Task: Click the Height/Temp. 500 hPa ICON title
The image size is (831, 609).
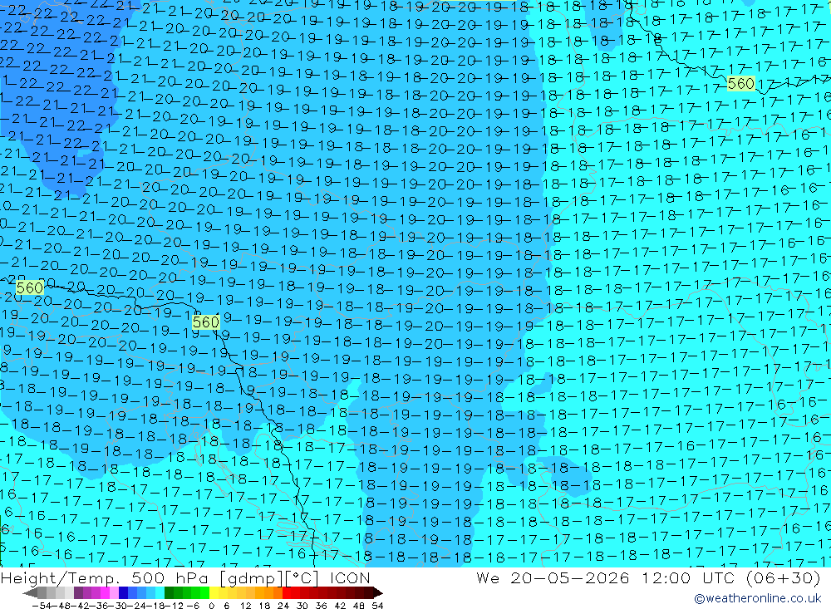Action: click(x=185, y=577)
